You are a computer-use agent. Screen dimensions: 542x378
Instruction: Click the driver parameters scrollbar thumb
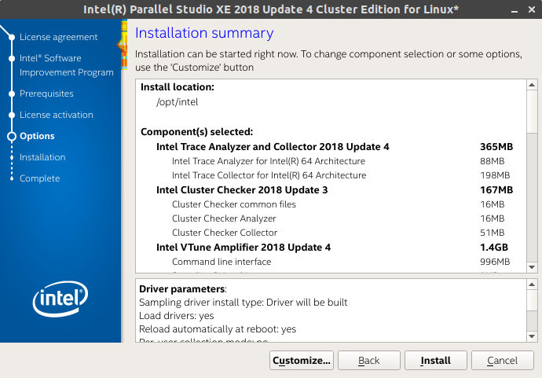coord(532,300)
